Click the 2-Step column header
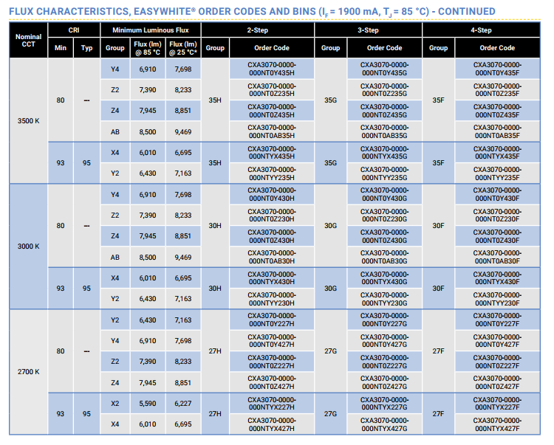The width and height of the screenshot is (554, 445). tap(258, 30)
